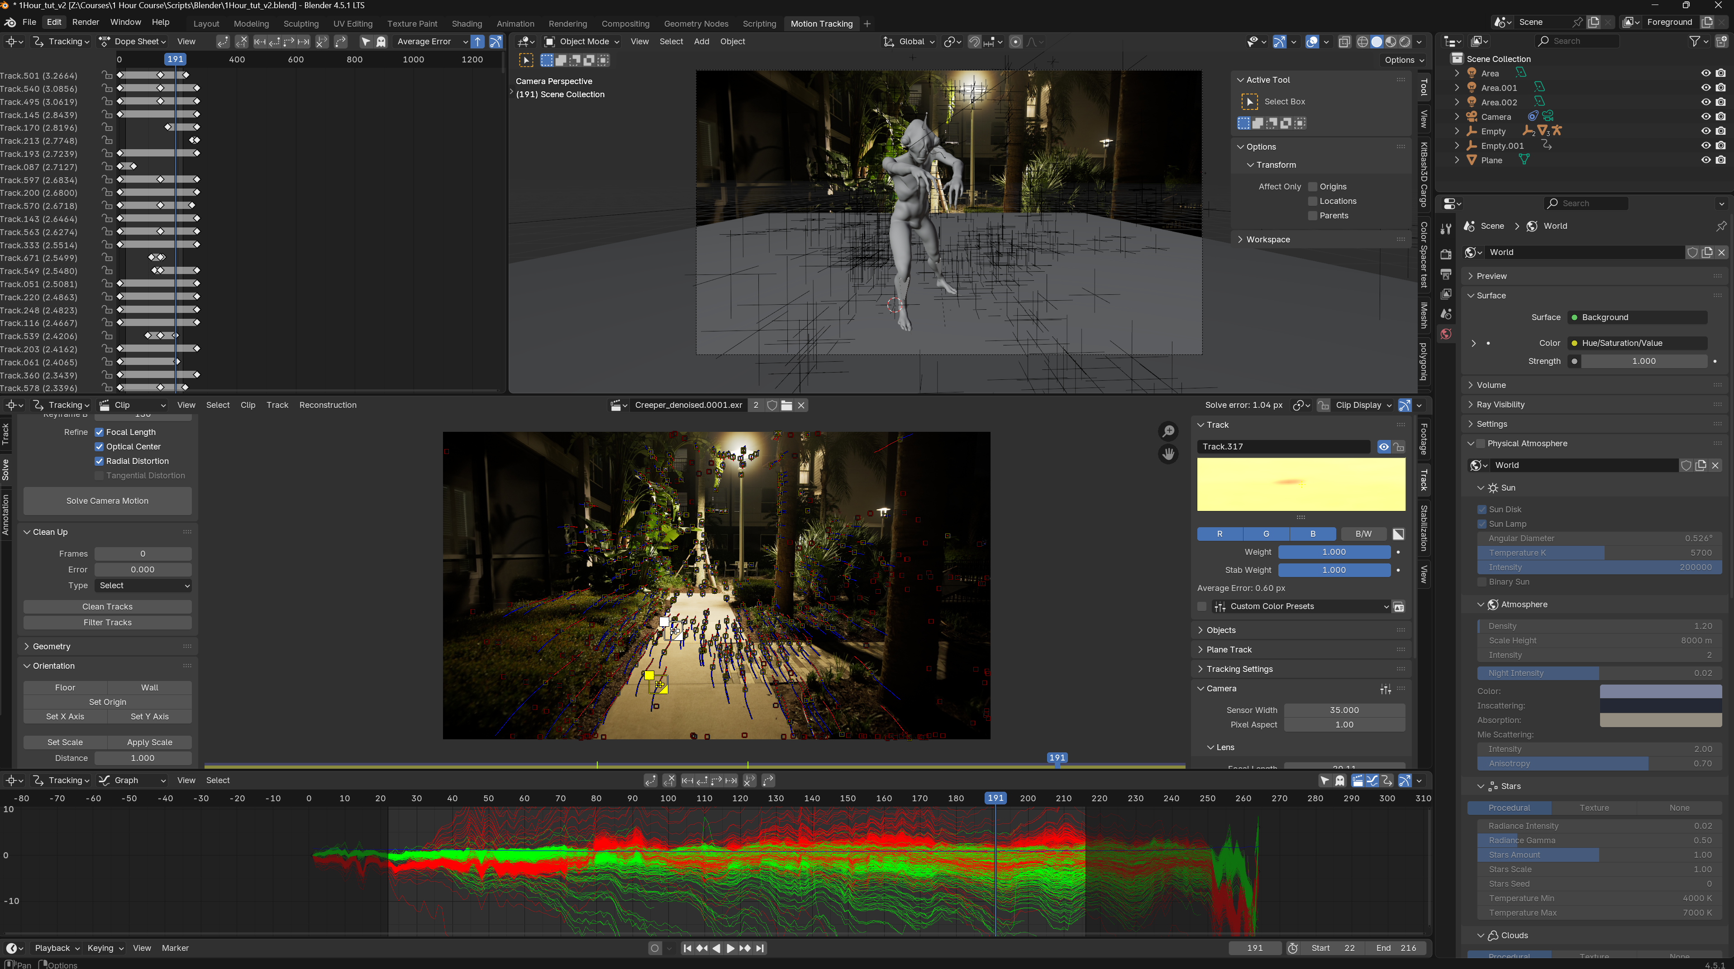
Task: Click the Select Box active tool icon
Action: click(x=1249, y=102)
